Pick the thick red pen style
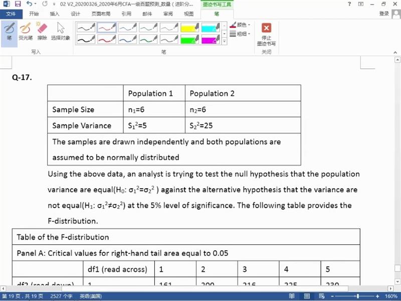Image resolution: width=401 pixels, height=301 pixels. point(107,39)
